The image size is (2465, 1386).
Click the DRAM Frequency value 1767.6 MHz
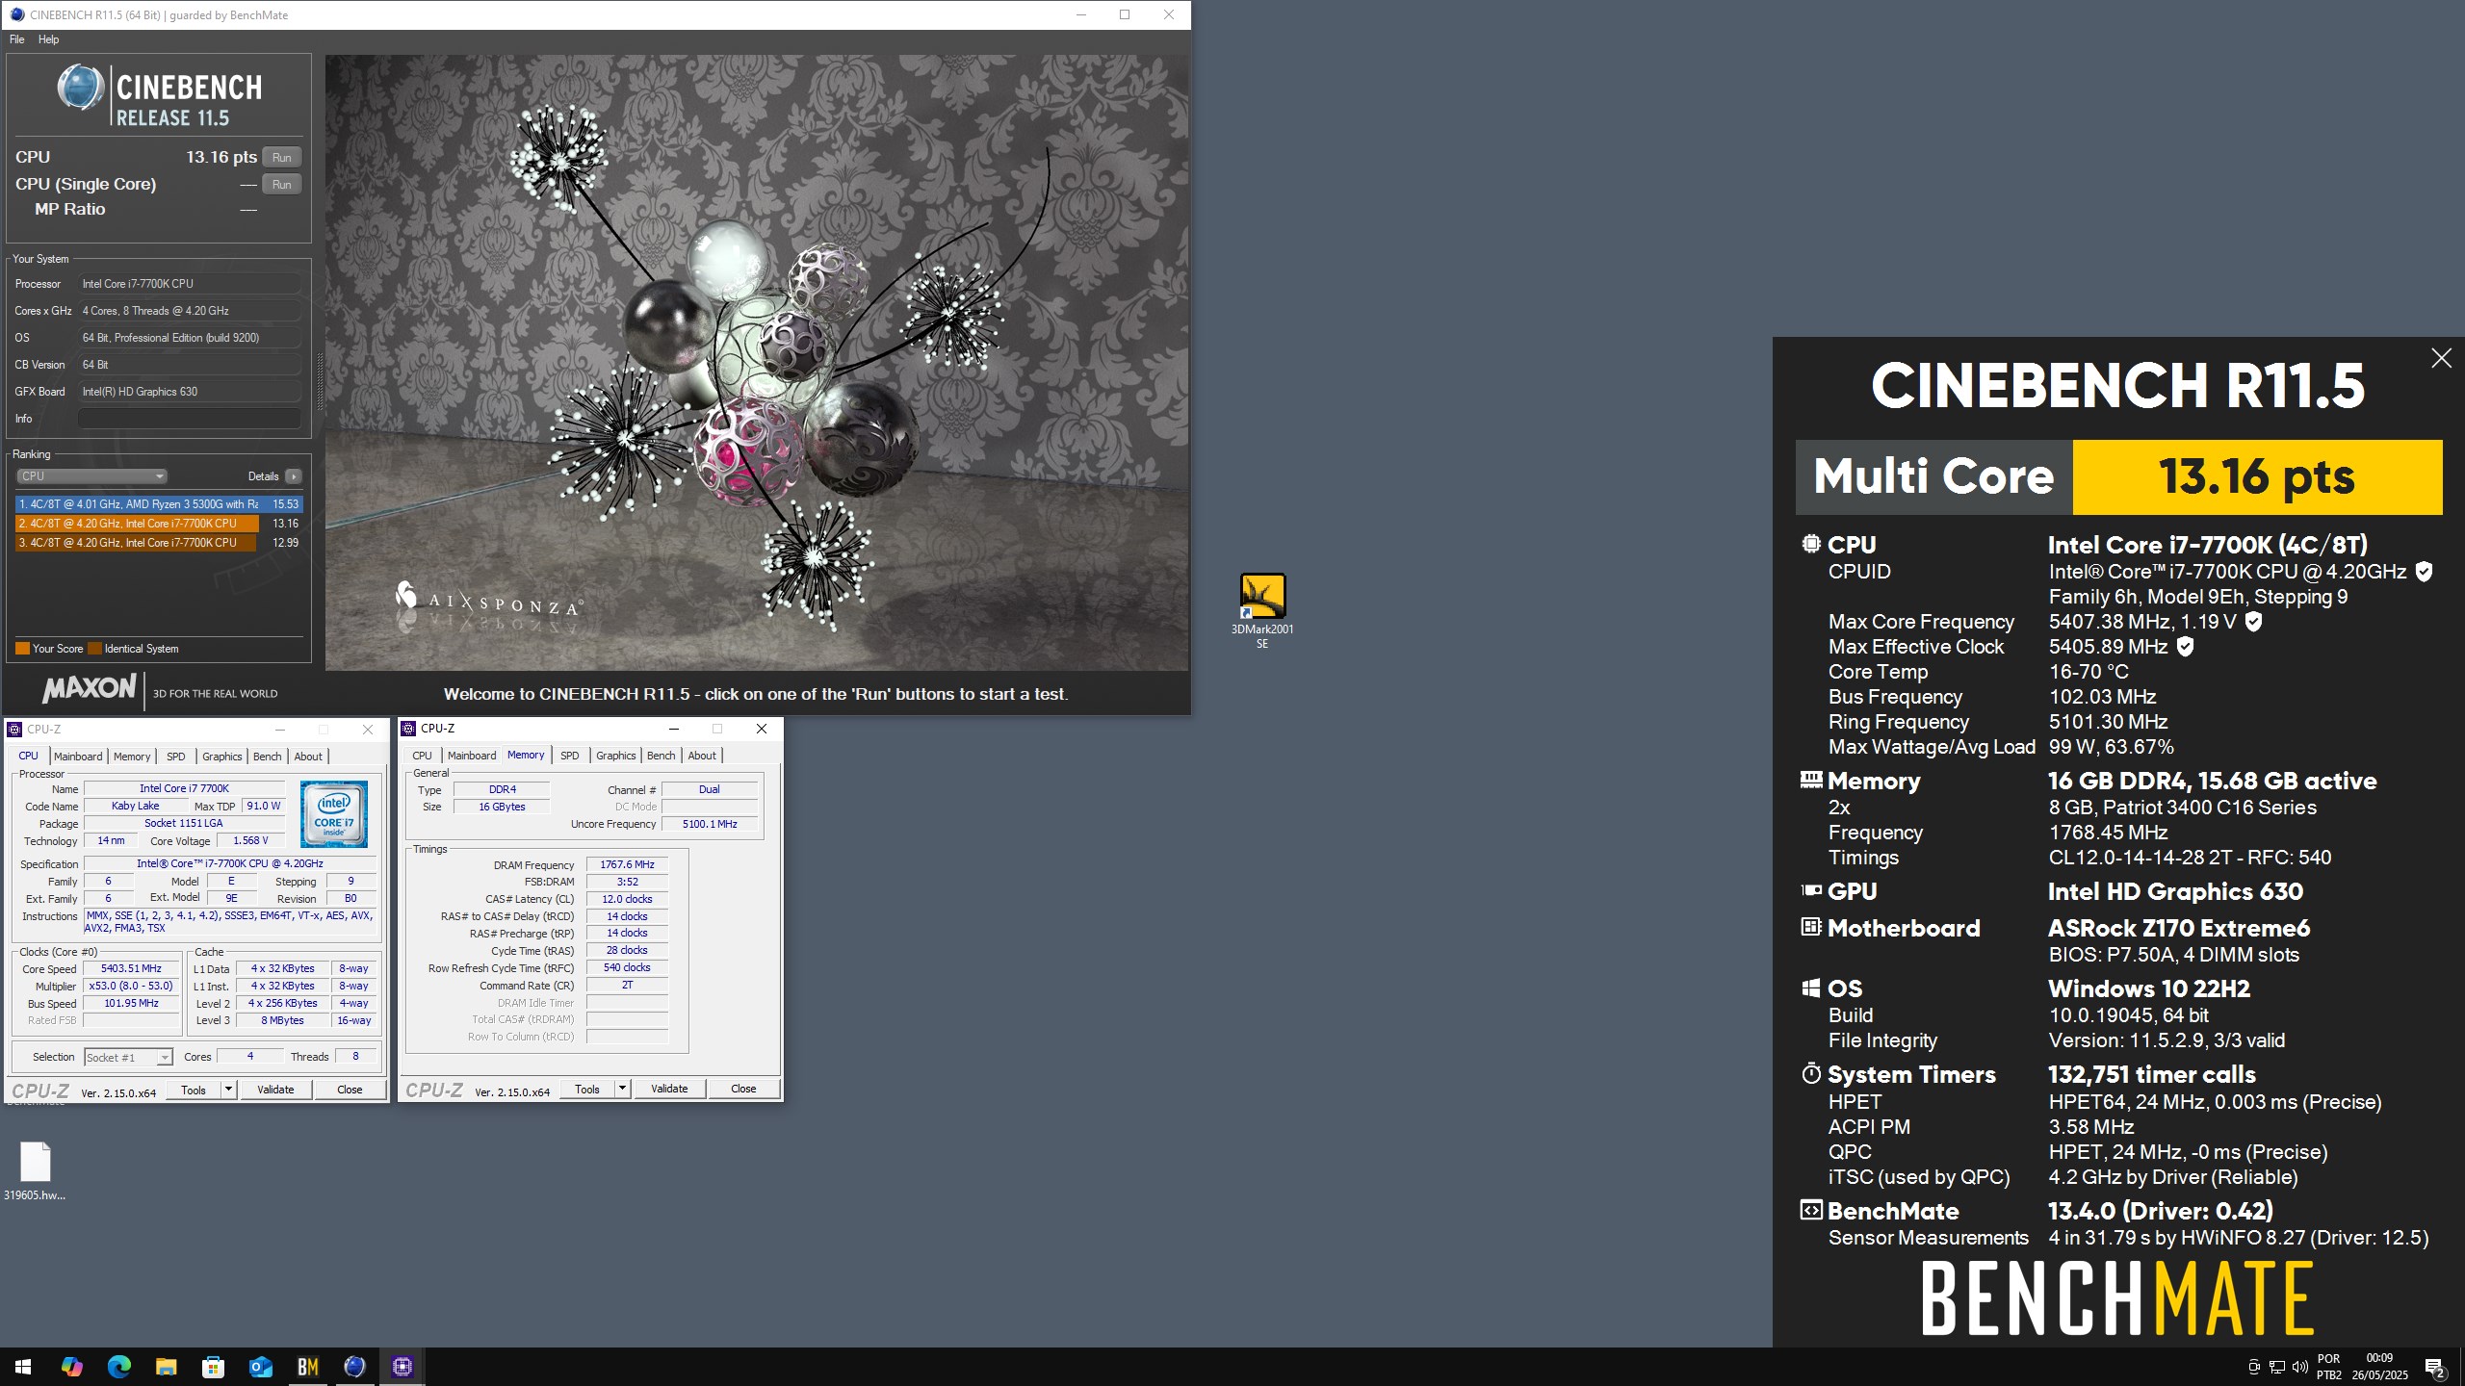click(627, 864)
